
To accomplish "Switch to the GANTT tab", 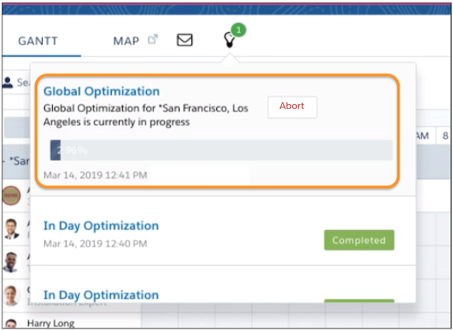I will point(38,41).
